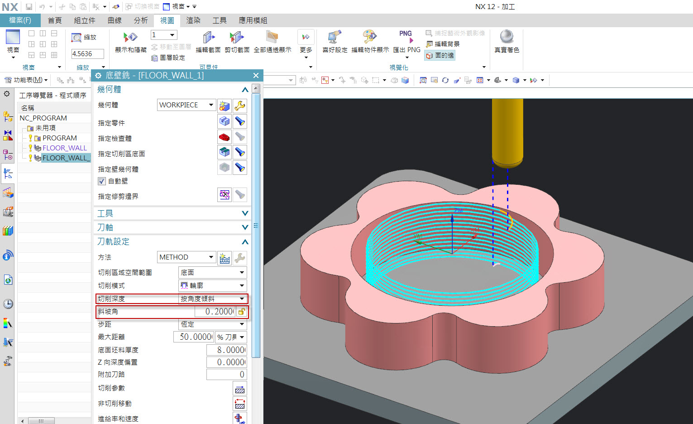The width and height of the screenshot is (693, 424).
Task: Click 編輯背景 edit background
Action: pos(443,44)
